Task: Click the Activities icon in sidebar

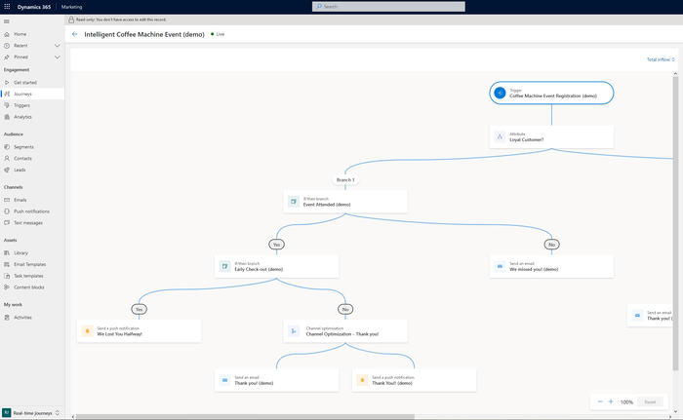Action: pyautogui.click(x=7, y=318)
